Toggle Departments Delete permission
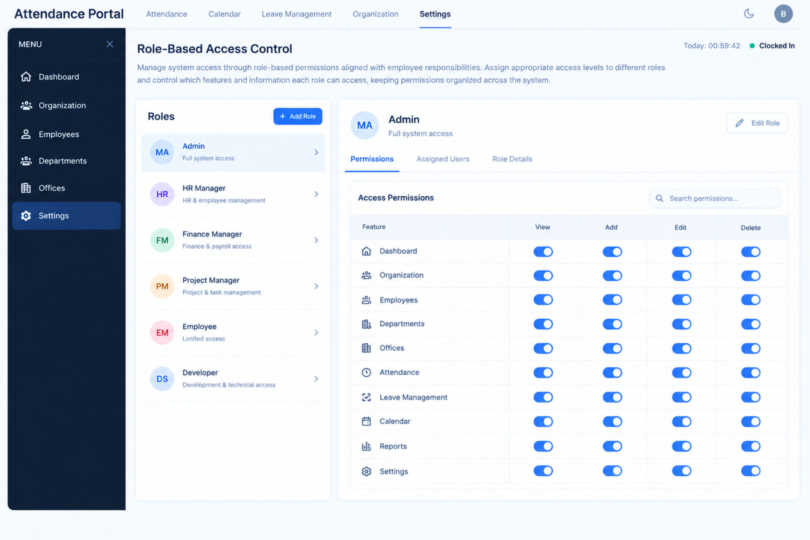 click(x=750, y=324)
